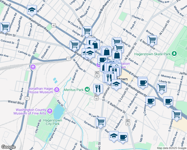Screen dimensions: 187x150
Task: Click the Map data ©2025 Google text
Action: 172,148
